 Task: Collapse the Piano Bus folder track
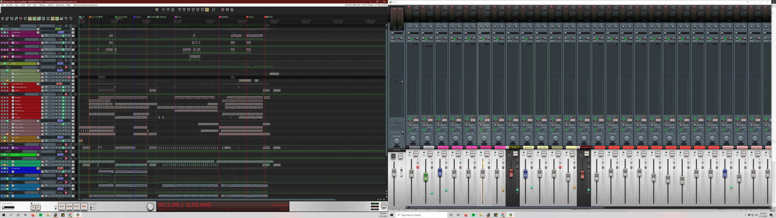pyautogui.click(x=38, y=155)
